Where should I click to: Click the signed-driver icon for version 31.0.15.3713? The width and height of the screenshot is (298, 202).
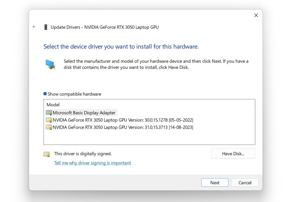(49, 127)
